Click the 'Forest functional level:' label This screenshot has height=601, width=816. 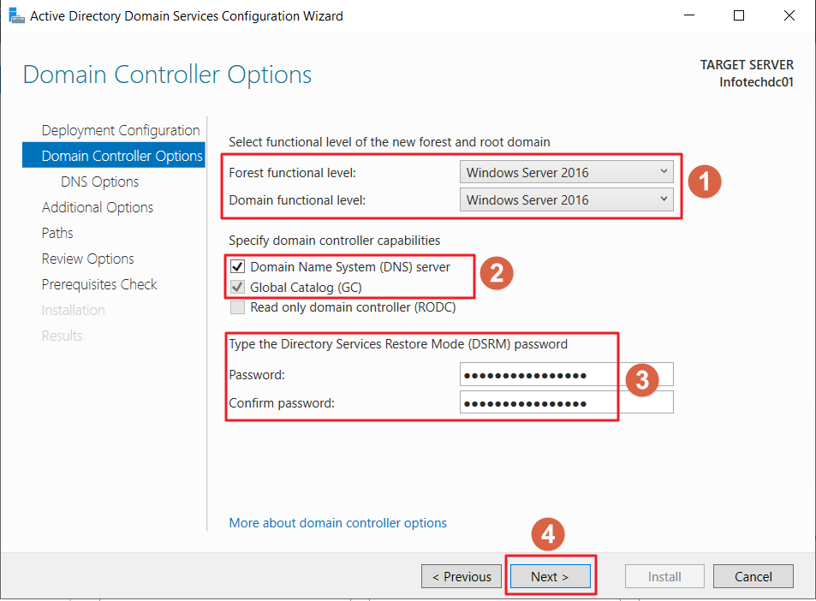293,173
